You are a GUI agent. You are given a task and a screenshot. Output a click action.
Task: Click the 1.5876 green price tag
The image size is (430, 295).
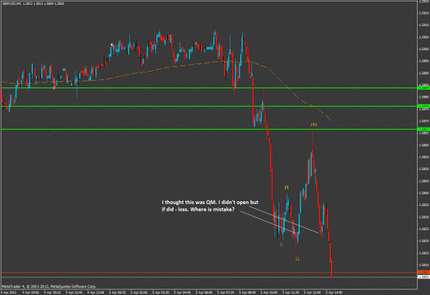pyautogui.click(x=423, y=106)
